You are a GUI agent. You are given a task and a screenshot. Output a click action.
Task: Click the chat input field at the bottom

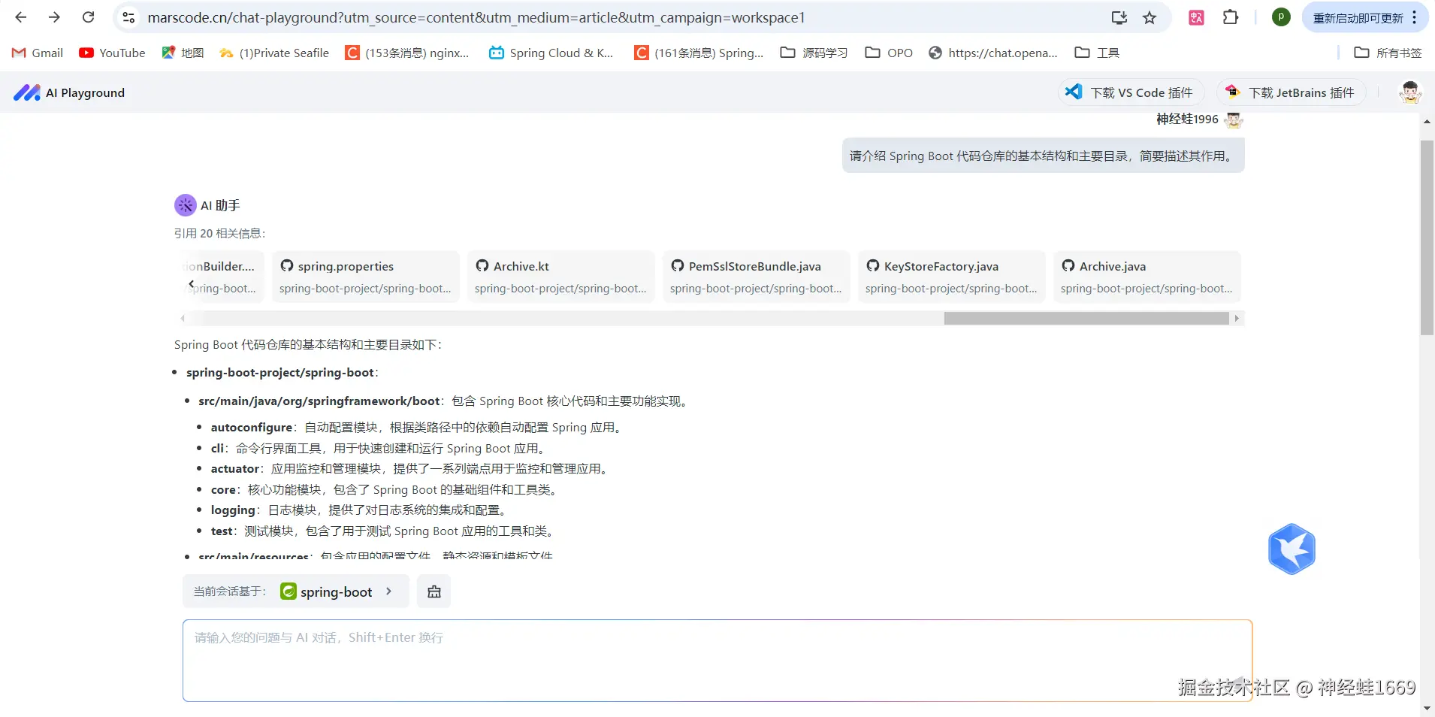(714, 660)
